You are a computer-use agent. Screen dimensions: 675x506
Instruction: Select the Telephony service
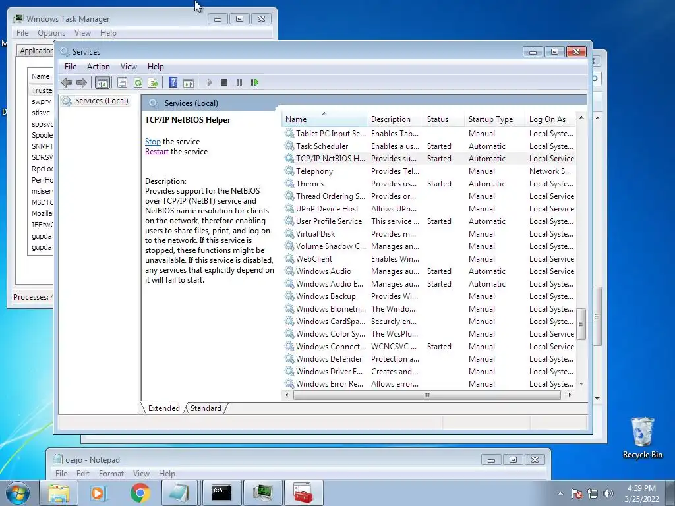point(428,171)
